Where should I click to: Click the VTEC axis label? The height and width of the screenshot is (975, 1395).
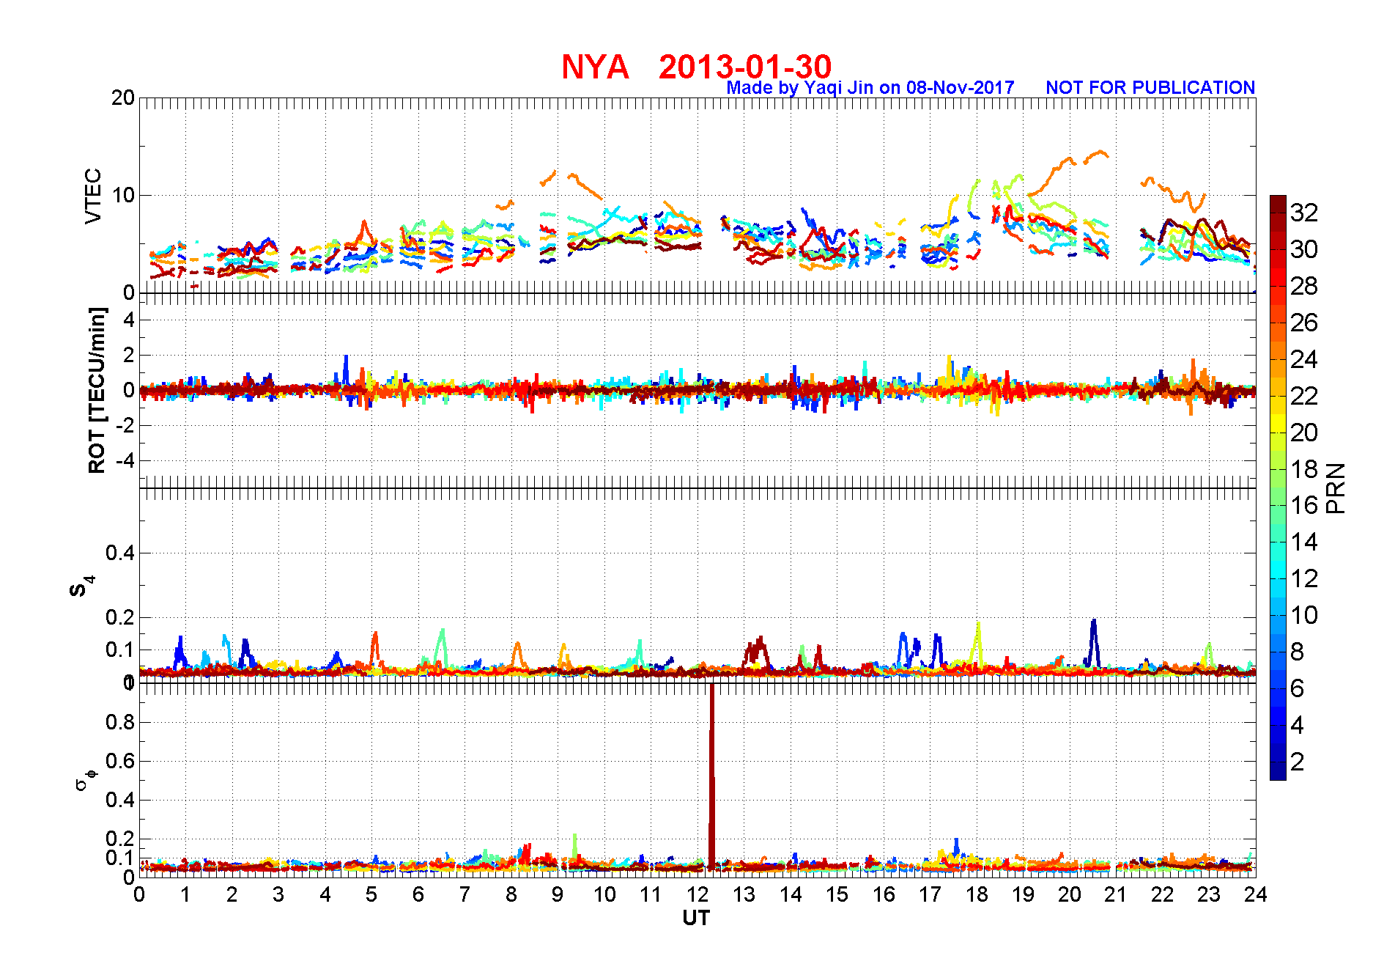click(92, 196)
